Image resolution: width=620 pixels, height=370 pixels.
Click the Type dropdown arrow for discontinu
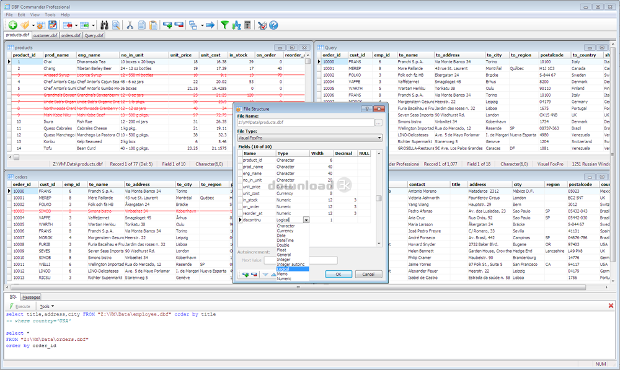306,220
